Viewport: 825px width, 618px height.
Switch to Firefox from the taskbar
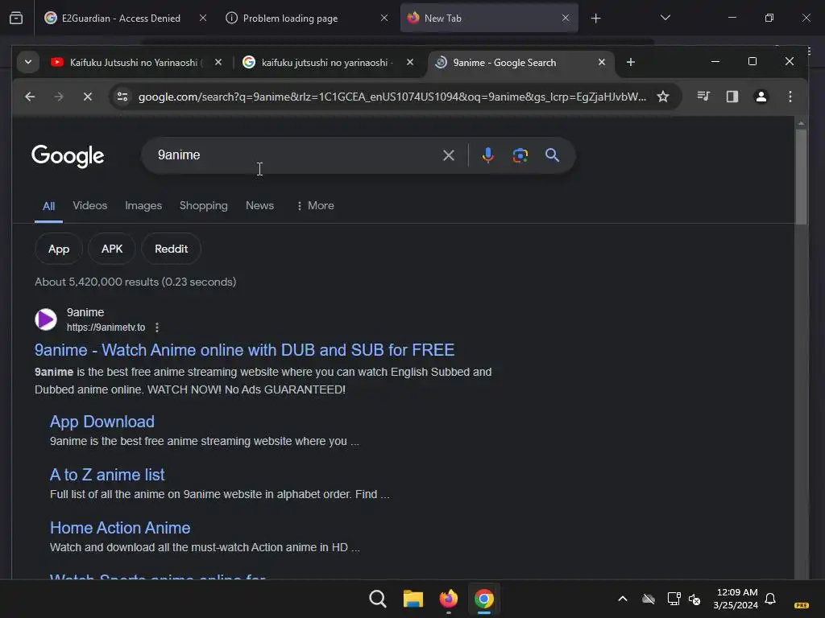point(448,599)
